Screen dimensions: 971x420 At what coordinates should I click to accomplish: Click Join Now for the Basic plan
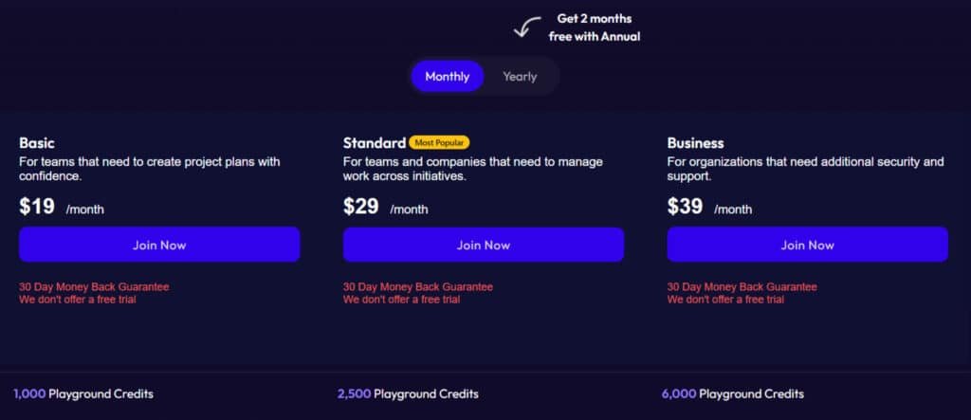tap(159, 245)
